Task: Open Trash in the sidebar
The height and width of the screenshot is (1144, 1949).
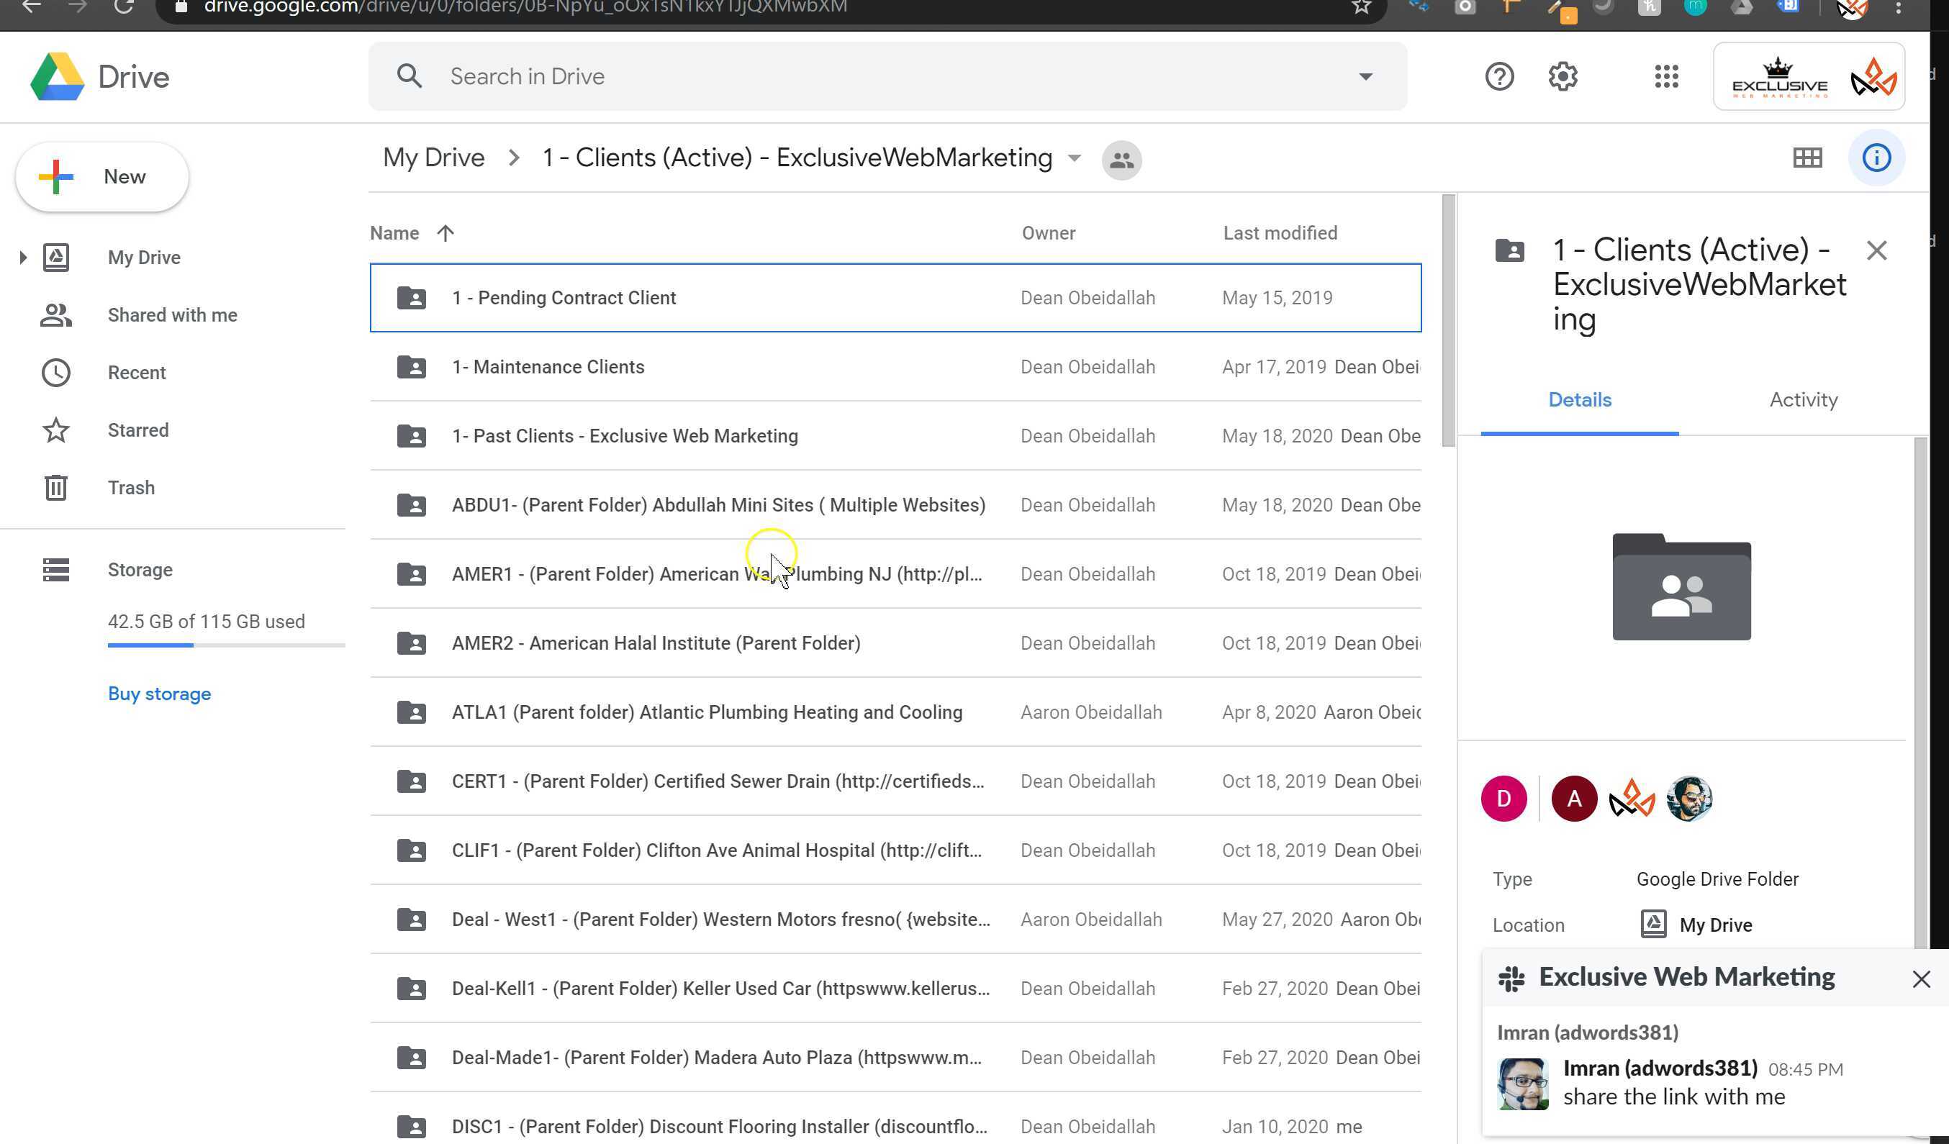Action: pyautogui.click(x=131, y=488)
